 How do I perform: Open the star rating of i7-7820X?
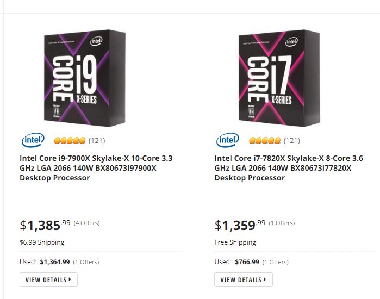265,141
